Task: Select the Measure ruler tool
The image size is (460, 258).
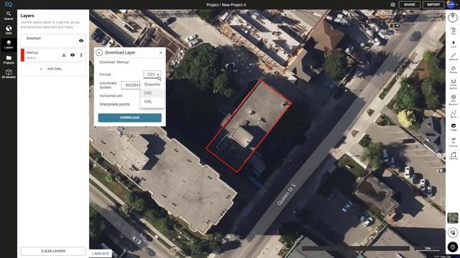Action: tap(454, 57)
